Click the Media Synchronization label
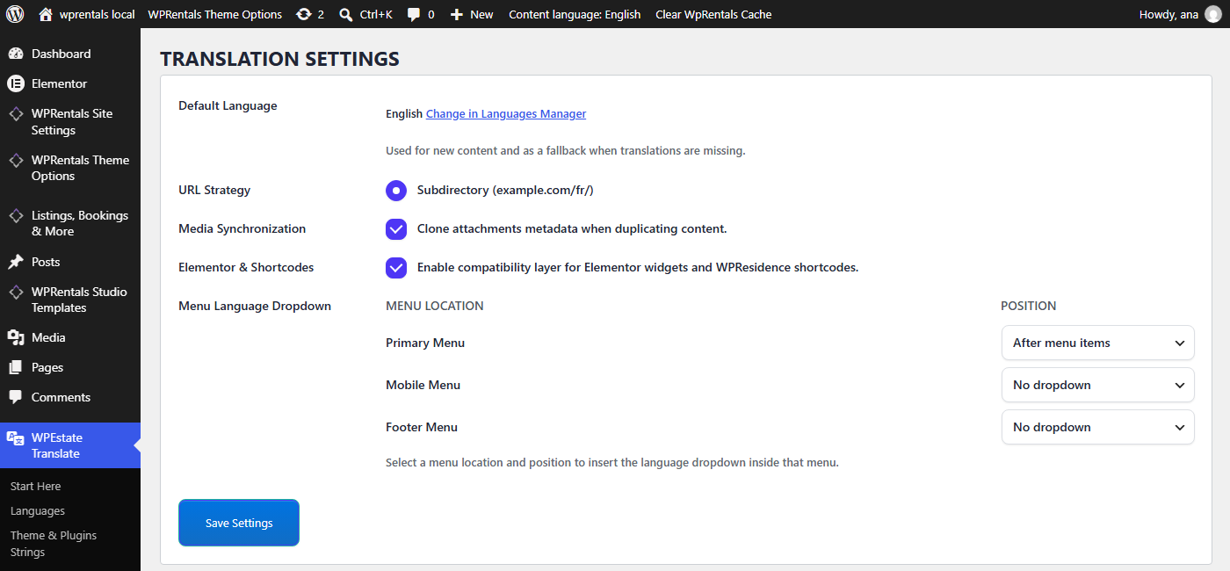The width and height of the screenshot is (1230, 571). coord(242,228)
